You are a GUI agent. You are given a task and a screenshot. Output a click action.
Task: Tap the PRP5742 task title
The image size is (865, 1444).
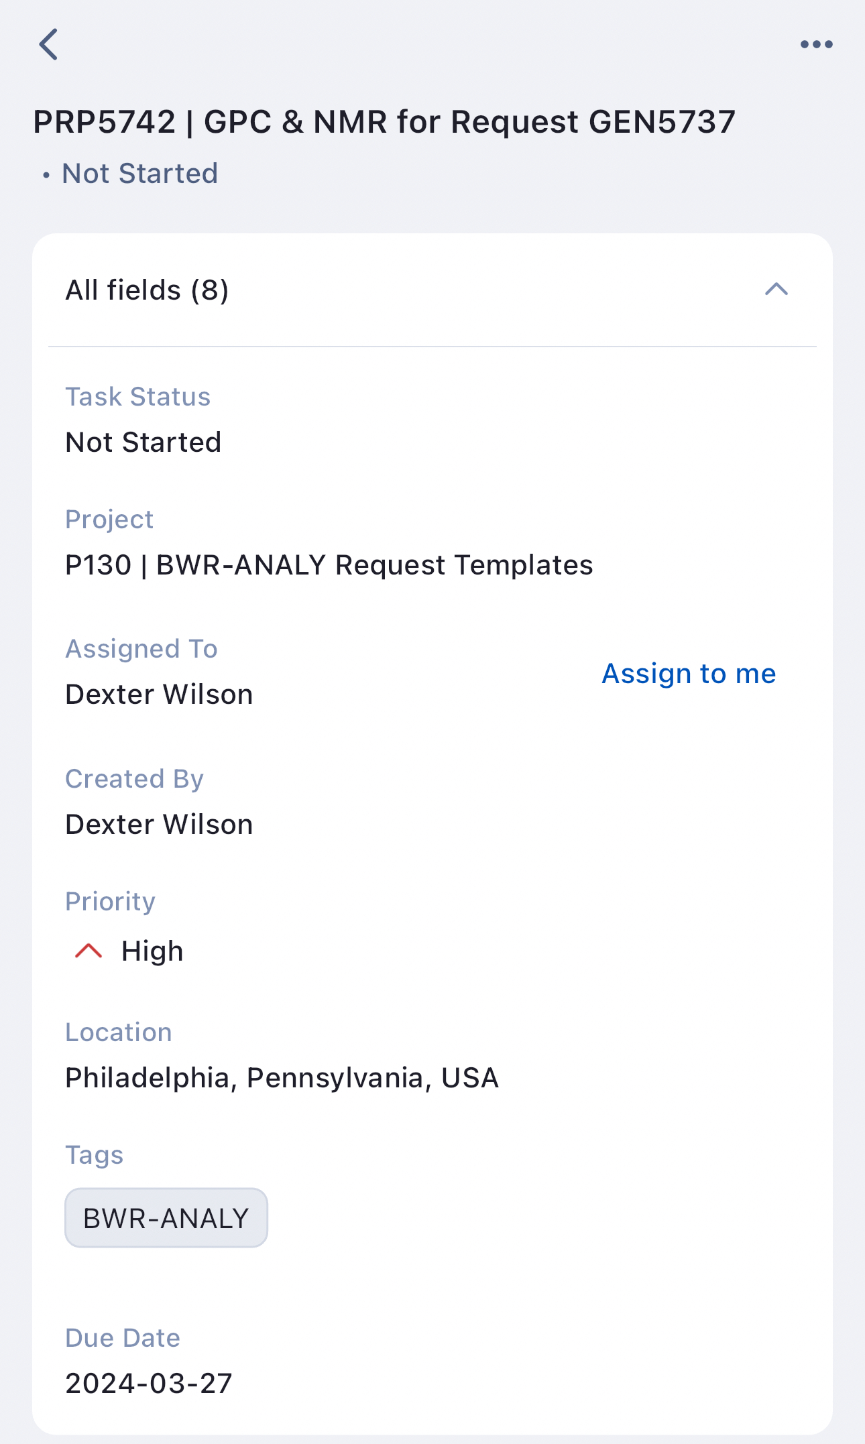click(384, 122)
